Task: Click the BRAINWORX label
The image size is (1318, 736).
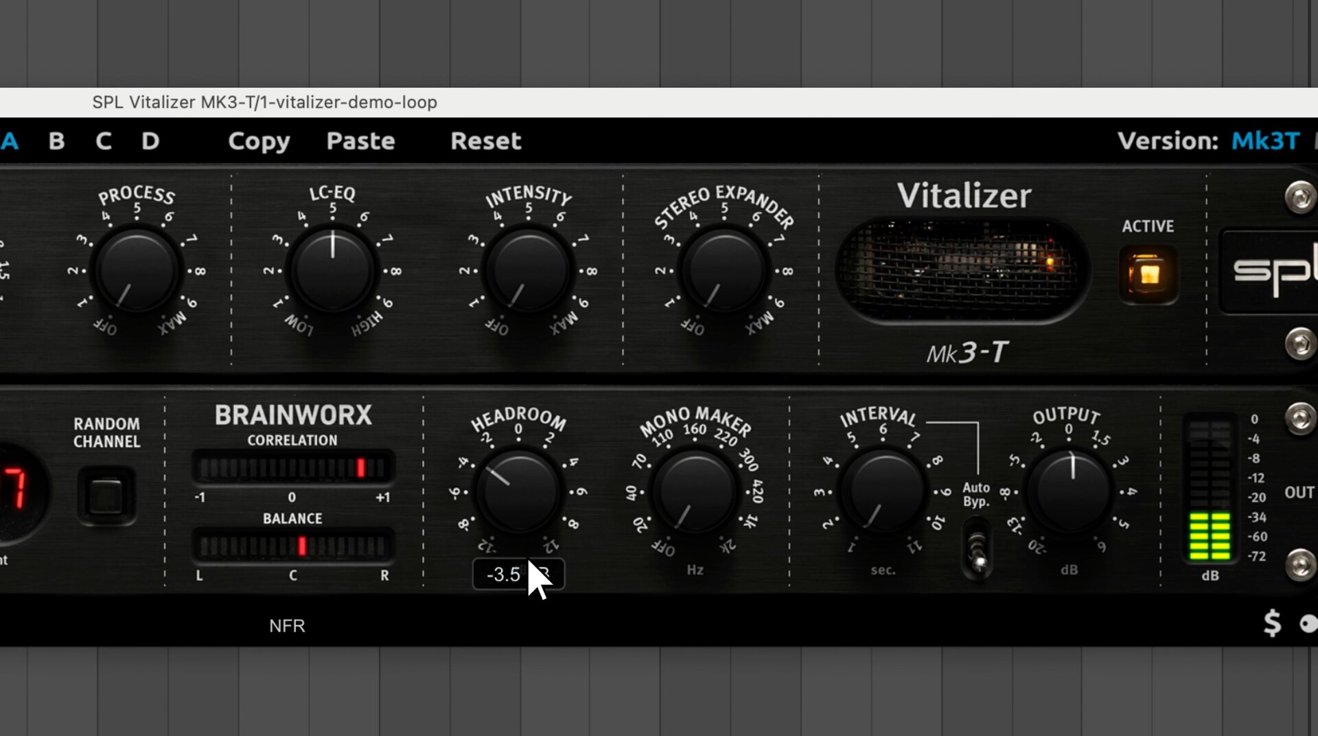Action: [x=293, y=415]
